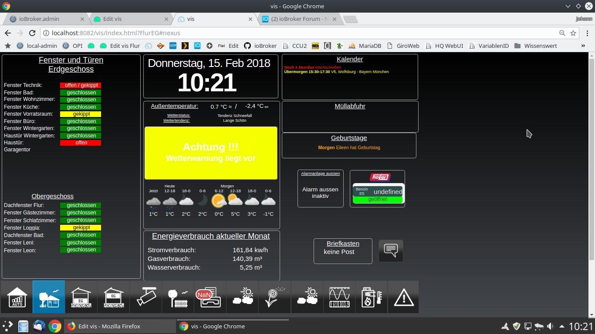
Task: Open the telephone view with NaN badge
Action: point(210,297)
